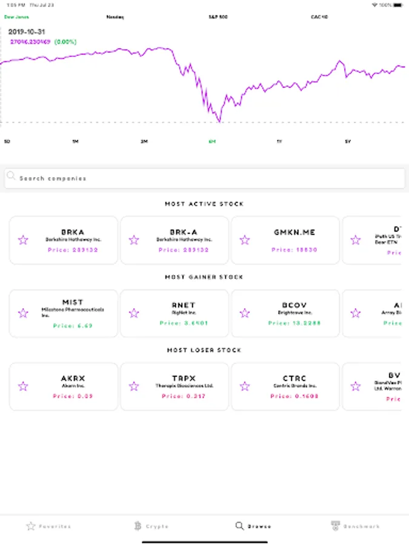Open the Milestone Pharmaceuticals MIST card
This screenshot has height=546, width=409.
click(x=73, y=313)
